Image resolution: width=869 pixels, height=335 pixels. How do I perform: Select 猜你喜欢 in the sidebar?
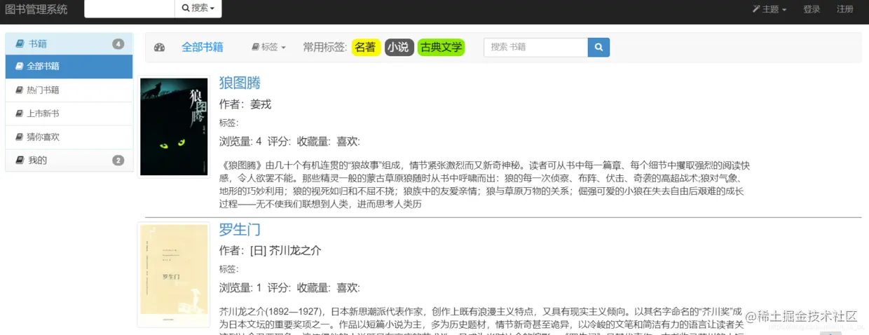pyautogui.click(x=69, y=137)
